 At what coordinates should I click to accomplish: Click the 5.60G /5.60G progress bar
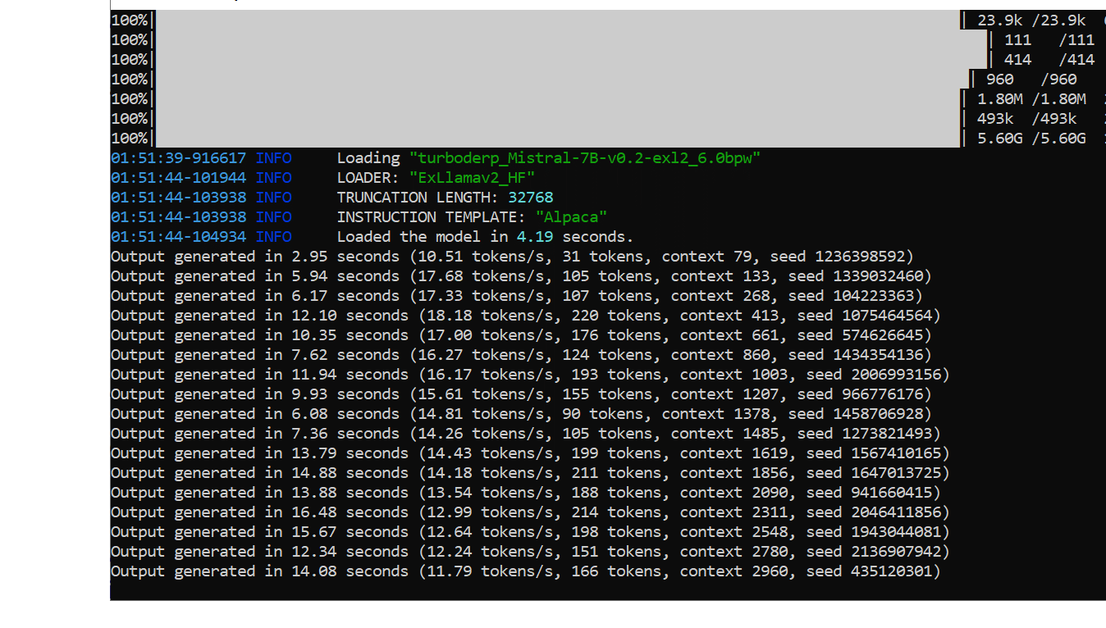(x=558, y=139)
